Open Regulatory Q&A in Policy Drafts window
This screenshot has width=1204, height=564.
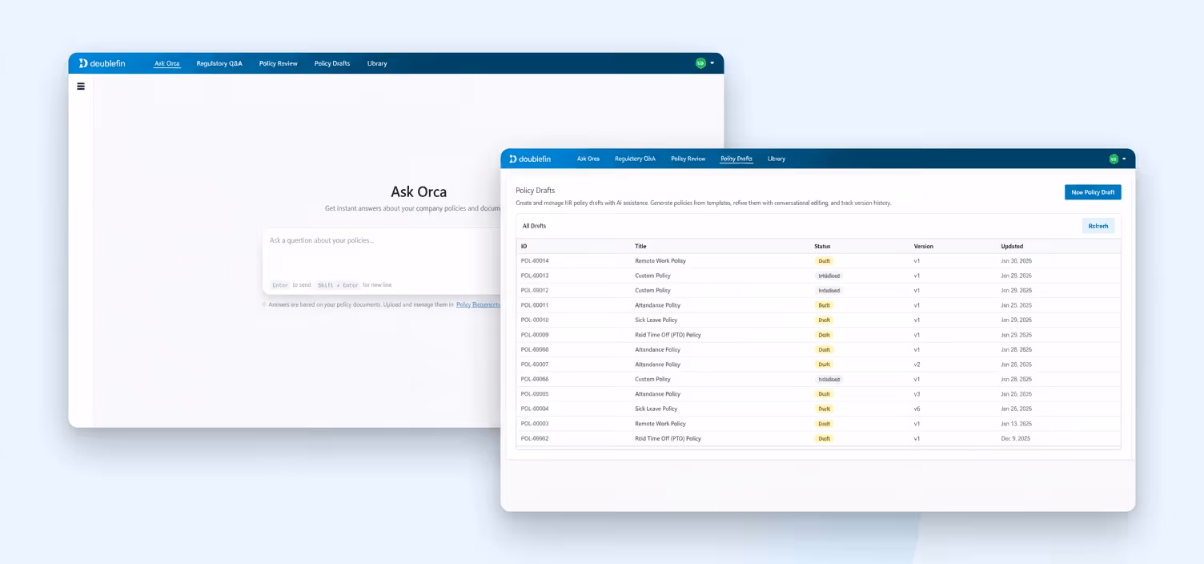click(635, 159)
